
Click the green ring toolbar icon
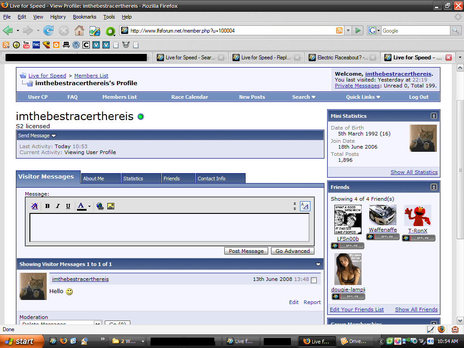click(111, 31)
